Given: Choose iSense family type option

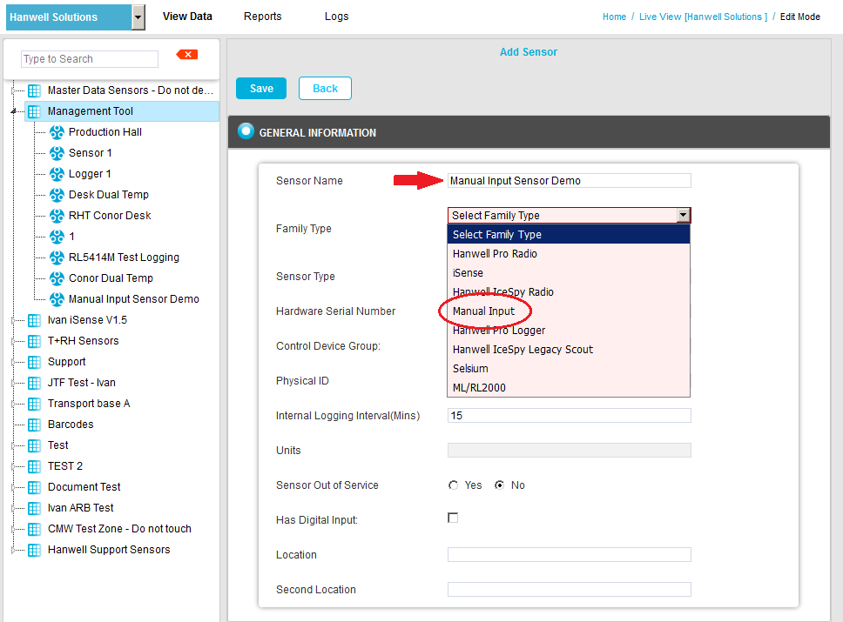Looking at the screenshot, I should (569, 273).
